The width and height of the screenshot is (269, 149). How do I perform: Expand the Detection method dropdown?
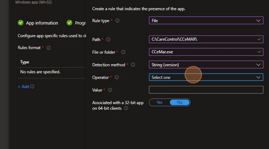tap(206, 64)
